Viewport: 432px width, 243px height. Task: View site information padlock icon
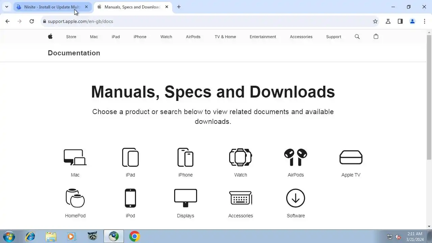coord(44,21)
